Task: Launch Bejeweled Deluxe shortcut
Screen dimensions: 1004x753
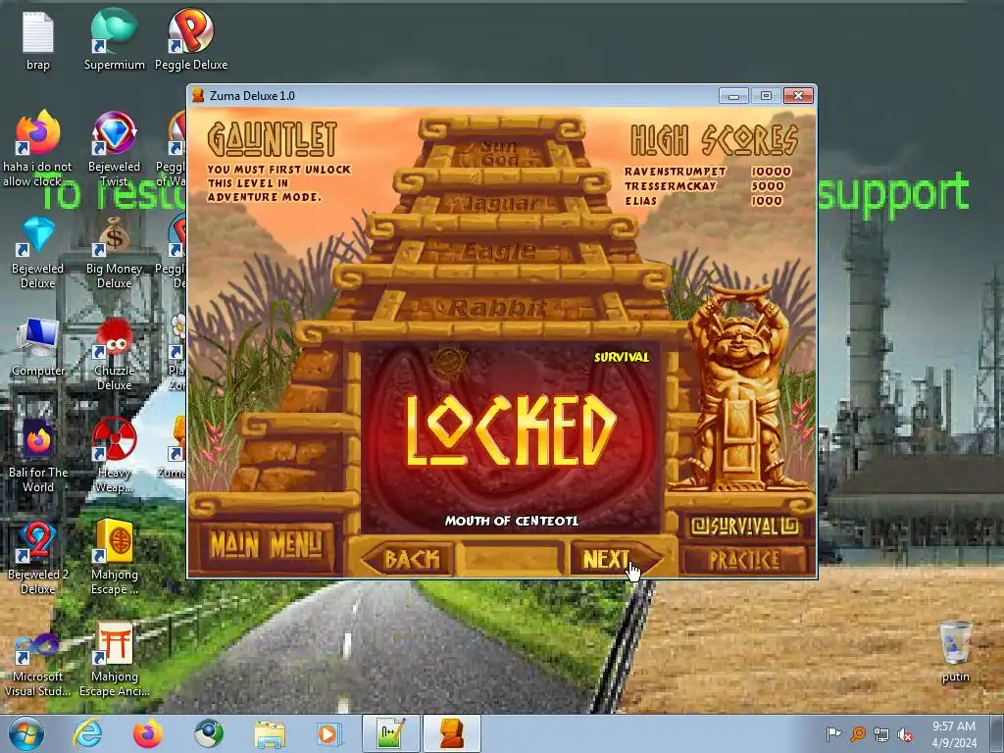Action: (x=38, y=252)
